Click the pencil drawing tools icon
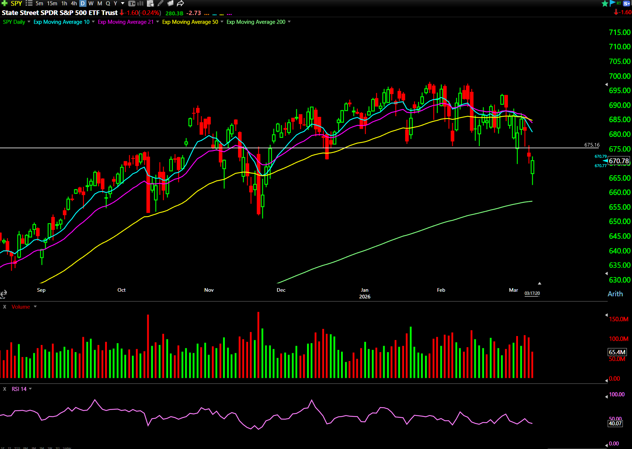Viewport: 632px width, 449px height. click(161, 3)
